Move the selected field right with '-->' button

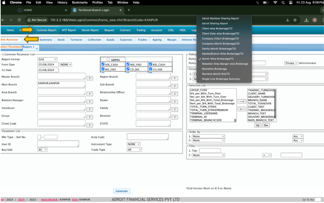point(242,101)
